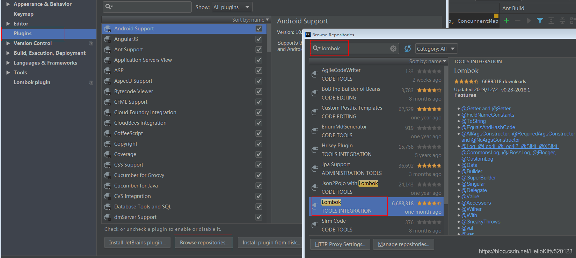Click the EnumMdGenerator plugin icon
The image size is (576, 258).
click(x=314, y=131)
